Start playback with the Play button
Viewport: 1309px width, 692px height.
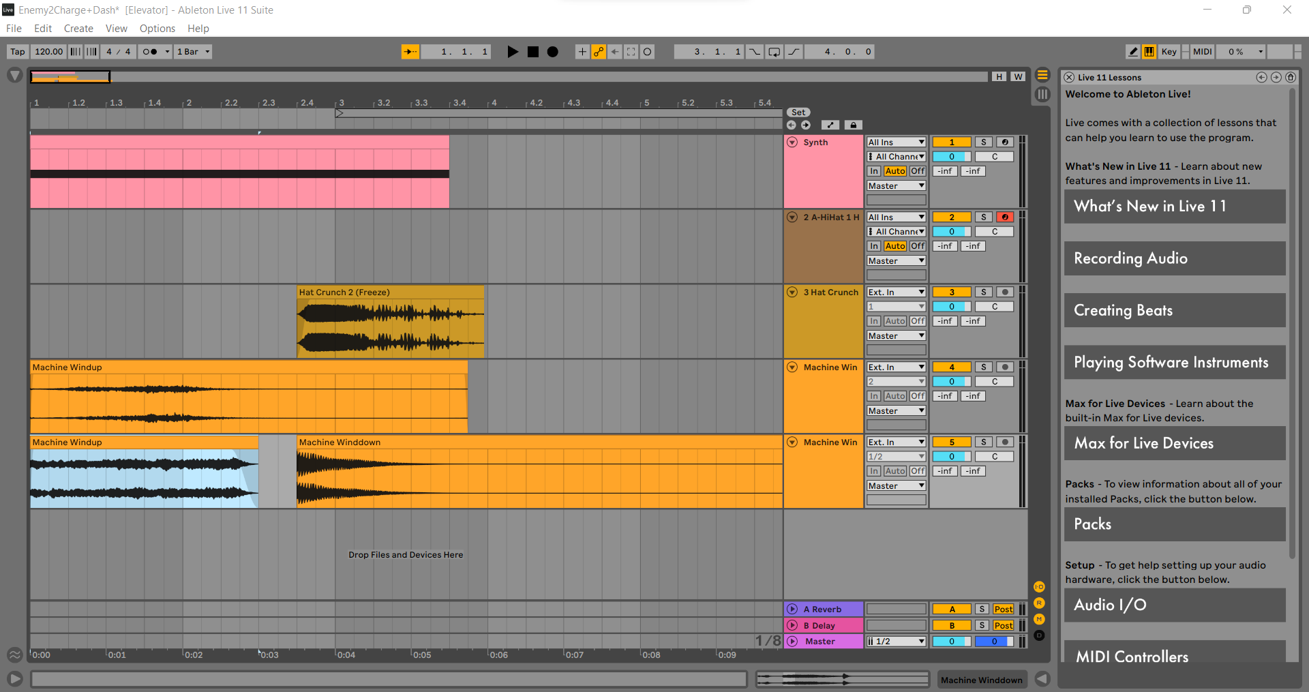[513, 52]
